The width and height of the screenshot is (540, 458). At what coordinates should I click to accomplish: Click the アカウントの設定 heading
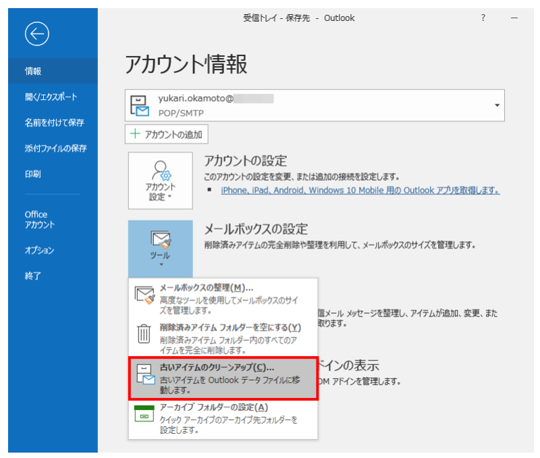246,161
